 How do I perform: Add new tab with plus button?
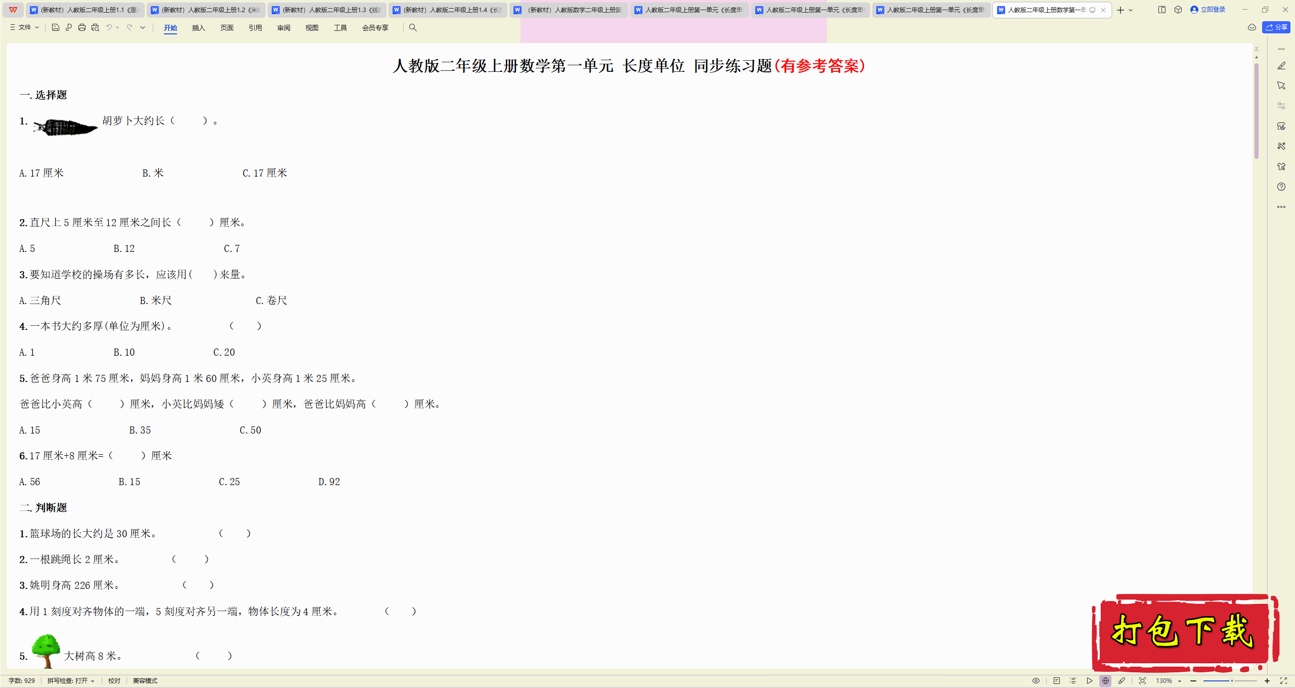1120,10
